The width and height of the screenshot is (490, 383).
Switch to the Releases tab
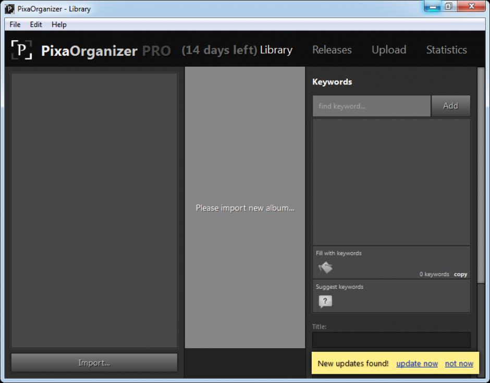pyautogui.click(x=332, y=50)
